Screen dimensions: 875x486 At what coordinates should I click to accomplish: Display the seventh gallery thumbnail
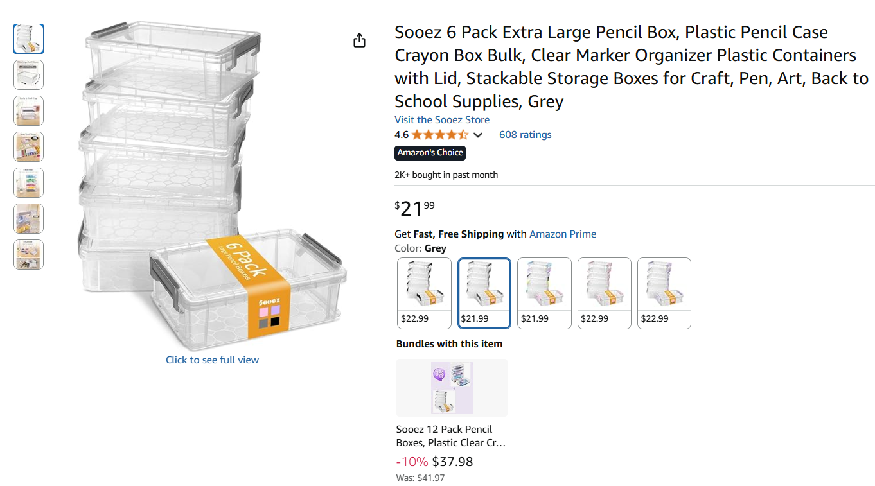29,254
